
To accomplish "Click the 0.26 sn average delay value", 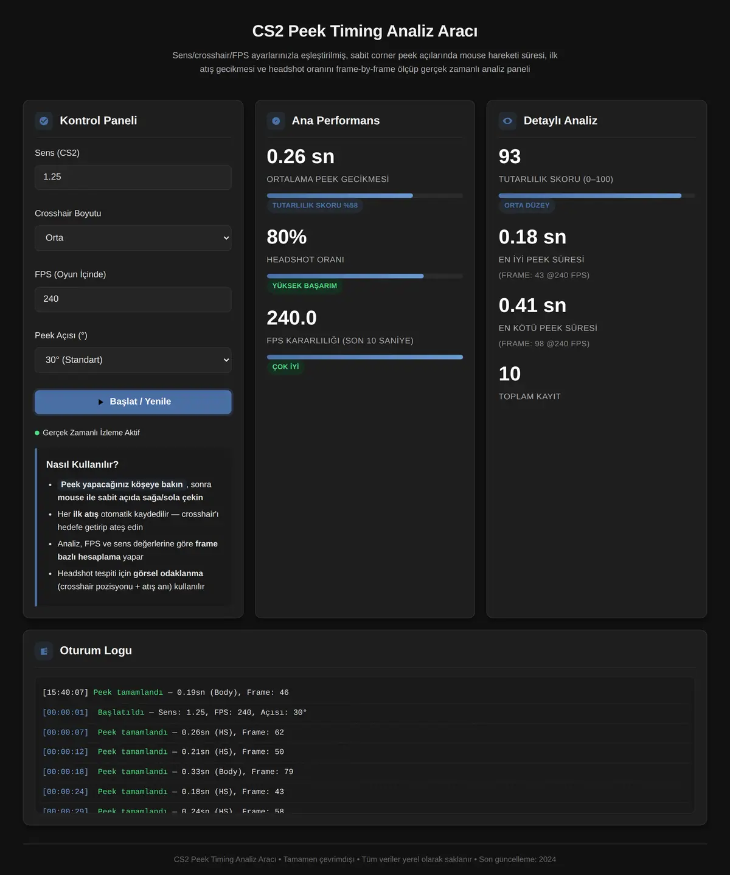I will [301, 156].
